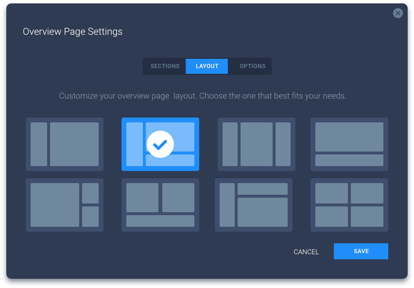Screen dimensions: 414x288
Task: Cancel the layout changes
Action: pos(306,252)
